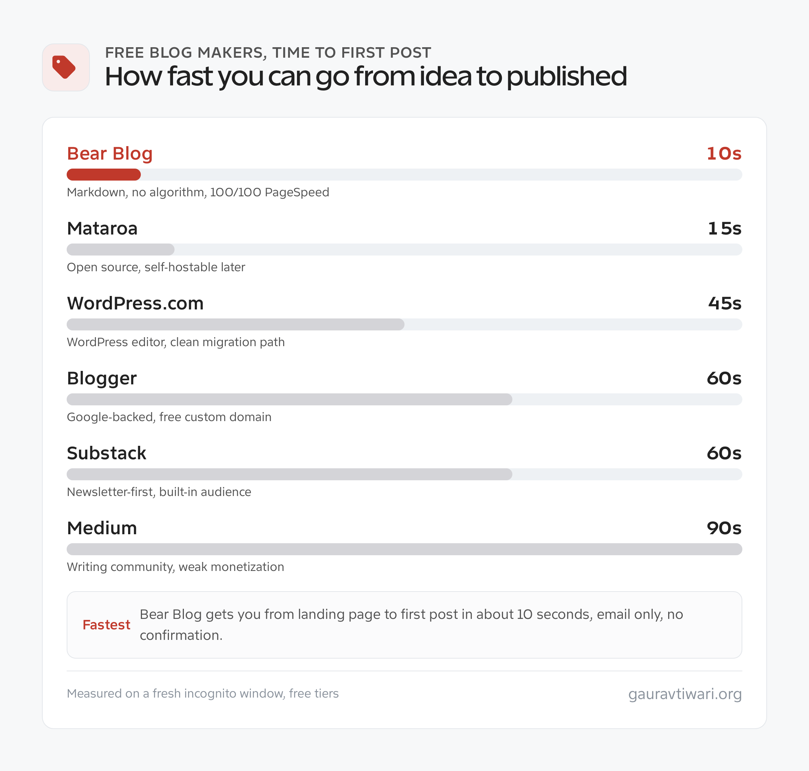Select the Bear Blog heading
The width and height of the screenshot is (809, 771).
pyautogui.click(x=110, y=154)
